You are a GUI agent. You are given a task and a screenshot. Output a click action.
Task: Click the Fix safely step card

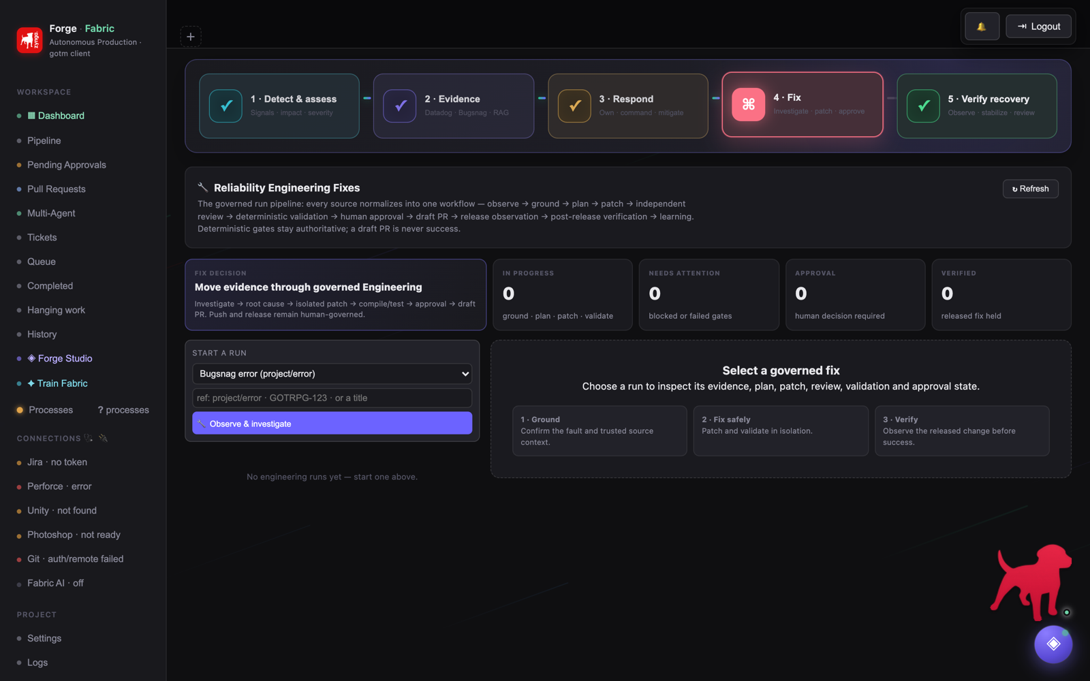(781, 431)
